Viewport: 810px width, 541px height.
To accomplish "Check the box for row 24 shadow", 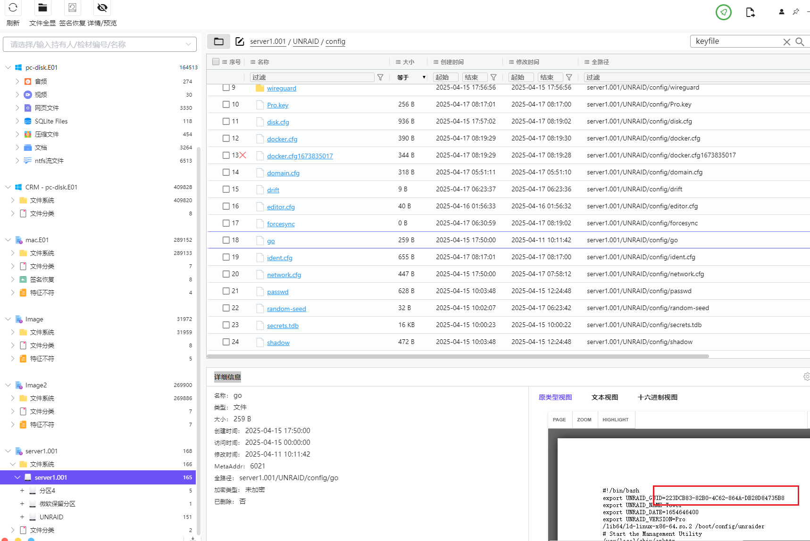I will coord(226,342).
